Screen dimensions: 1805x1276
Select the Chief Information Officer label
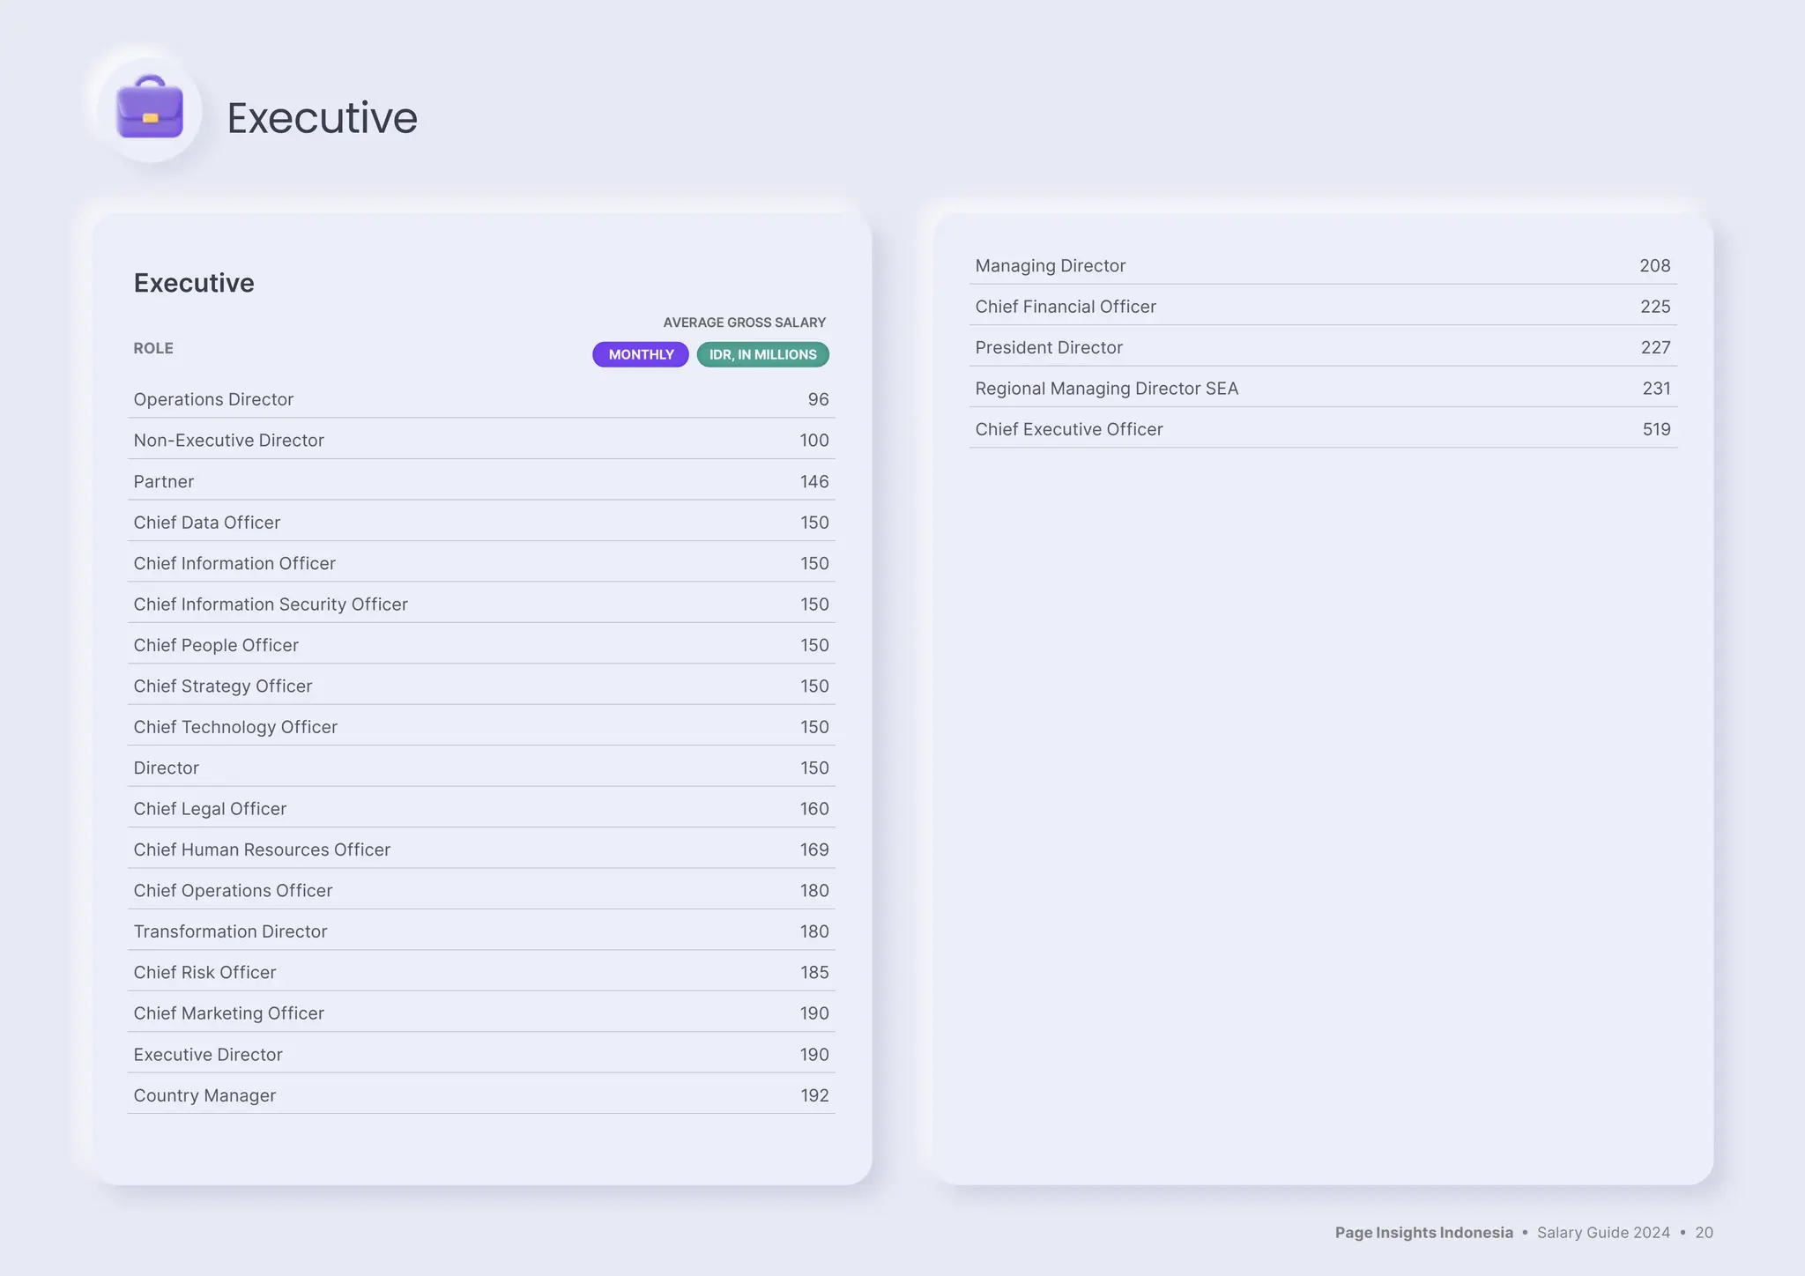coord(234,563)
